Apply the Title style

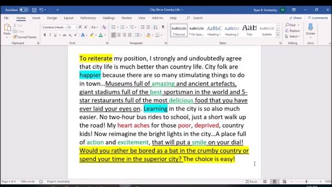249,31
